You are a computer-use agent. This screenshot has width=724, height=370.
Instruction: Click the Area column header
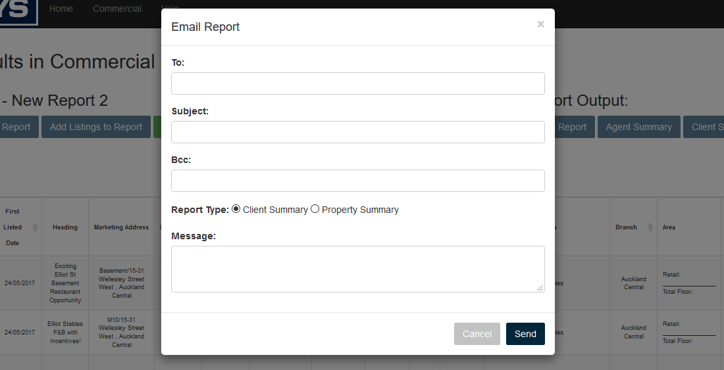[x=669, y=227]
